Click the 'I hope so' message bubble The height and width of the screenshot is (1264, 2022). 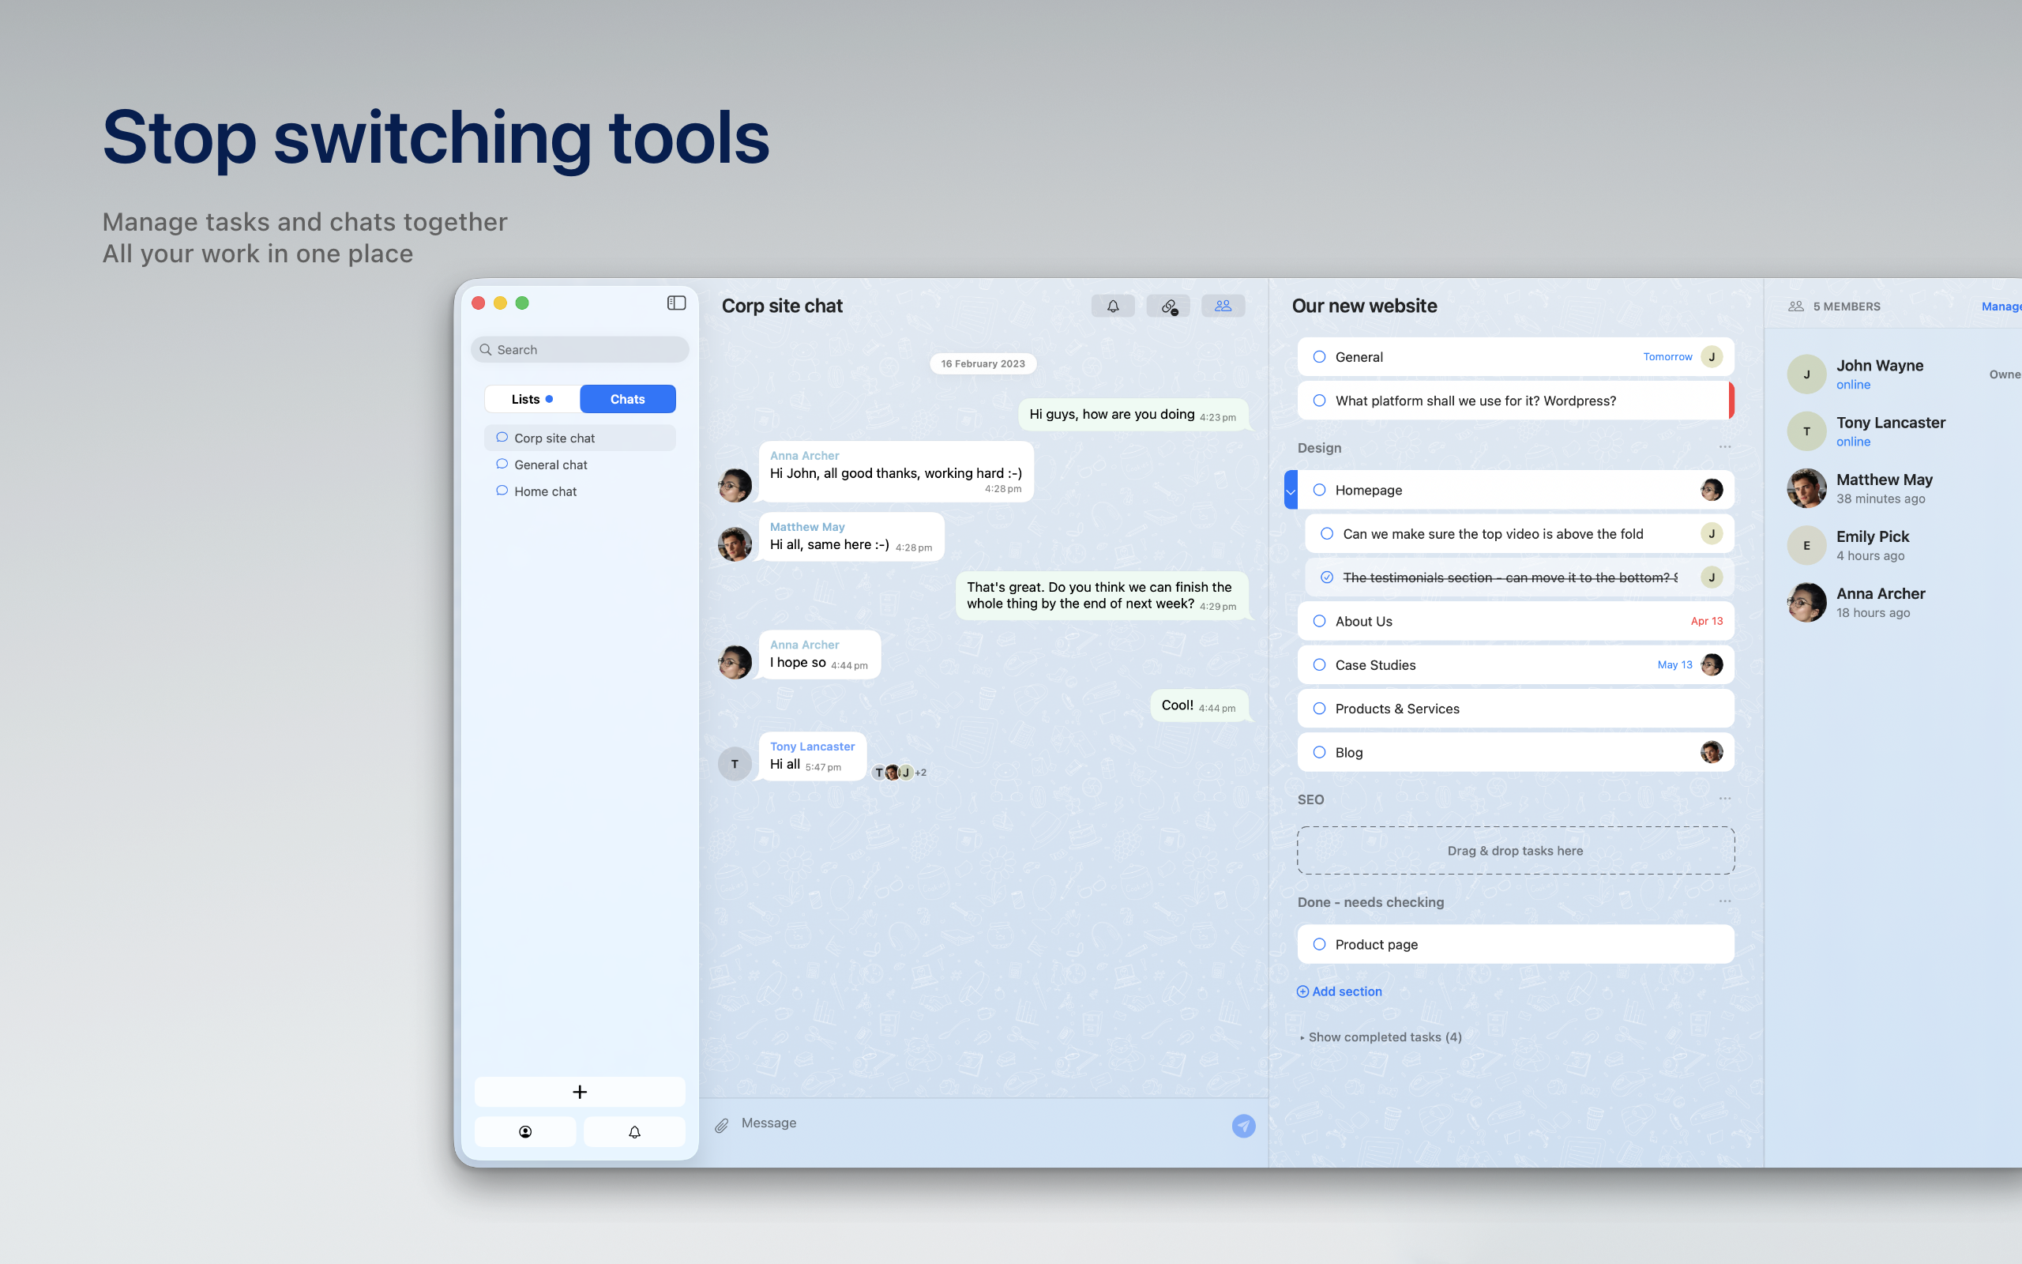[x=819, y=655]
